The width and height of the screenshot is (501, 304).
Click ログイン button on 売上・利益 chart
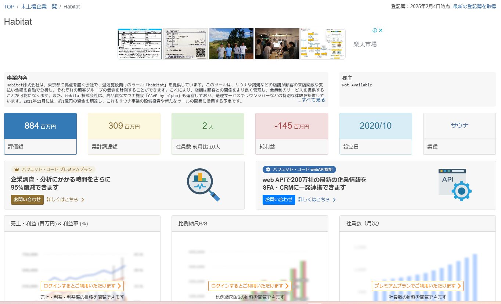[x=82, y=286]
